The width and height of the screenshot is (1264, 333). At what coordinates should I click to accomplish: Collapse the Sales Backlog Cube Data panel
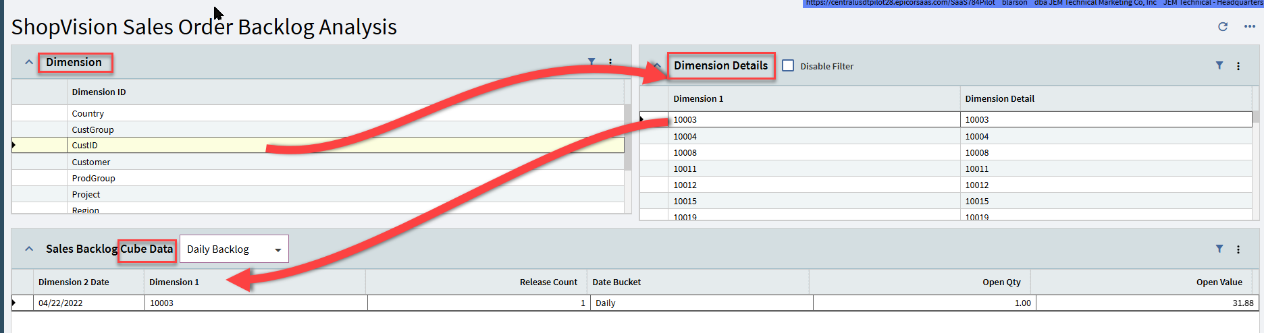pos(29,249)
